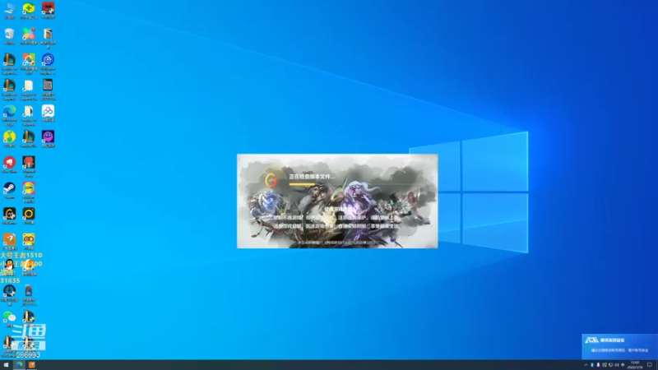Click the Bluetooth tray icon
Image resolution: width=658 pixels, height=370 pixels.
coord(592,365)
